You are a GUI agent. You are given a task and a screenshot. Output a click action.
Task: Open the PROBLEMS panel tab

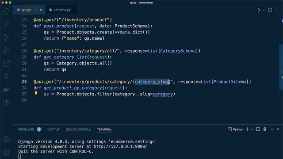[26, 129]
